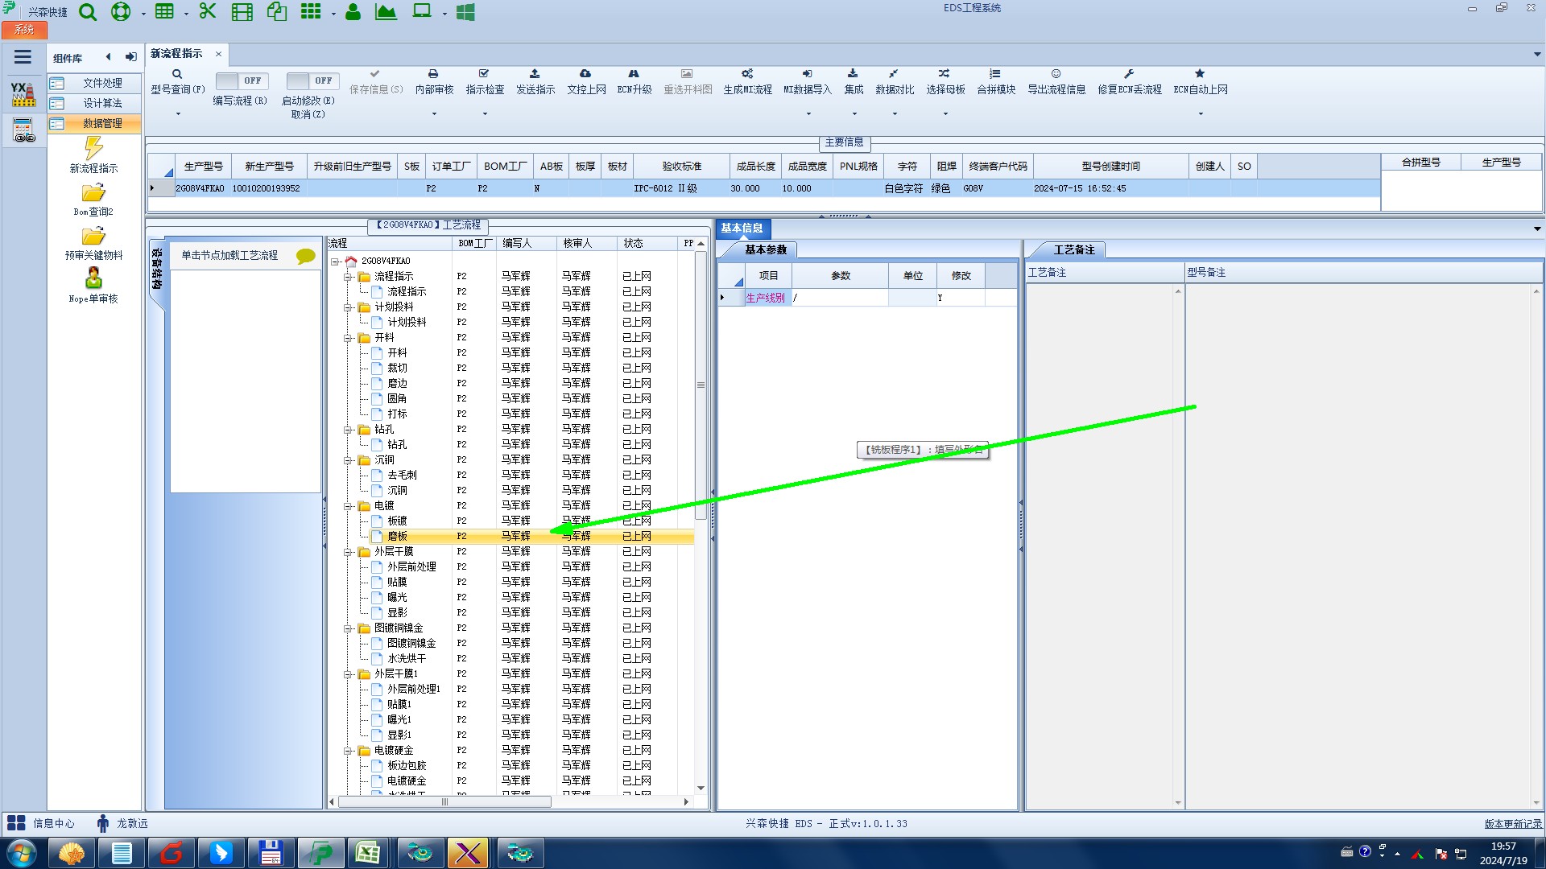Click the process tree horizontal scrollbar
This screenshot has width=1546, height=869.
[x=444, y=801]
